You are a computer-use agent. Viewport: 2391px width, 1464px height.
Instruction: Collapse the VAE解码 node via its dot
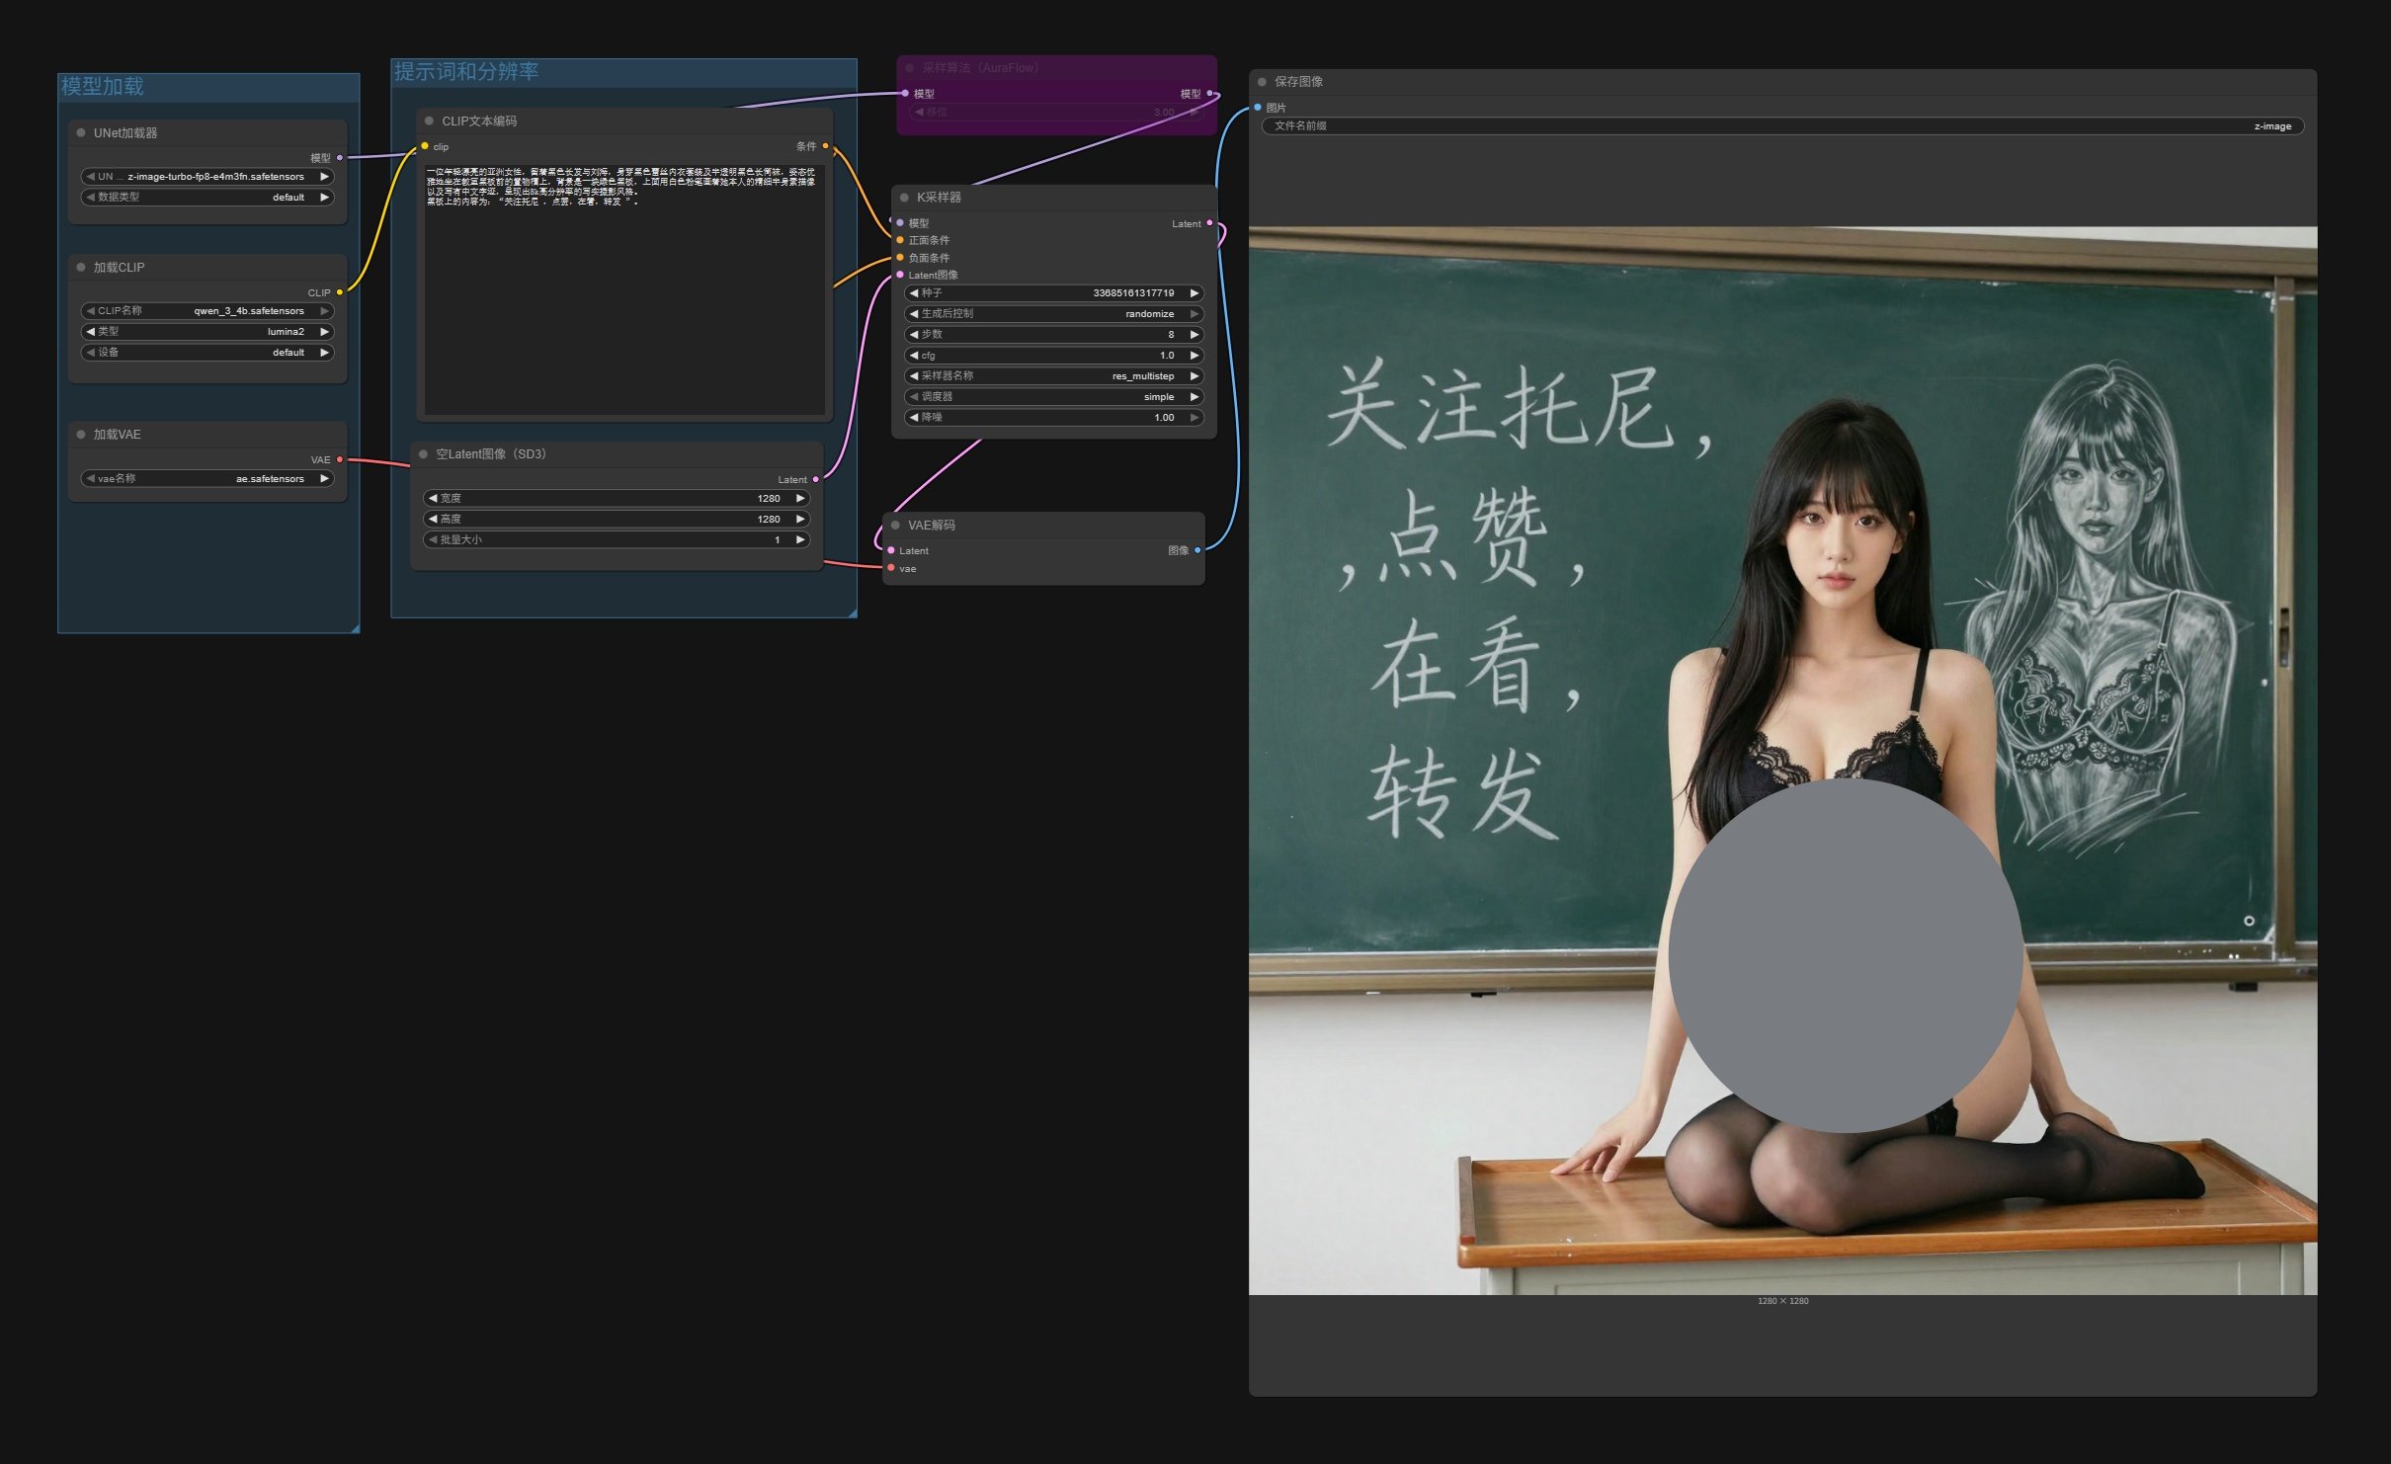(895, 525)
